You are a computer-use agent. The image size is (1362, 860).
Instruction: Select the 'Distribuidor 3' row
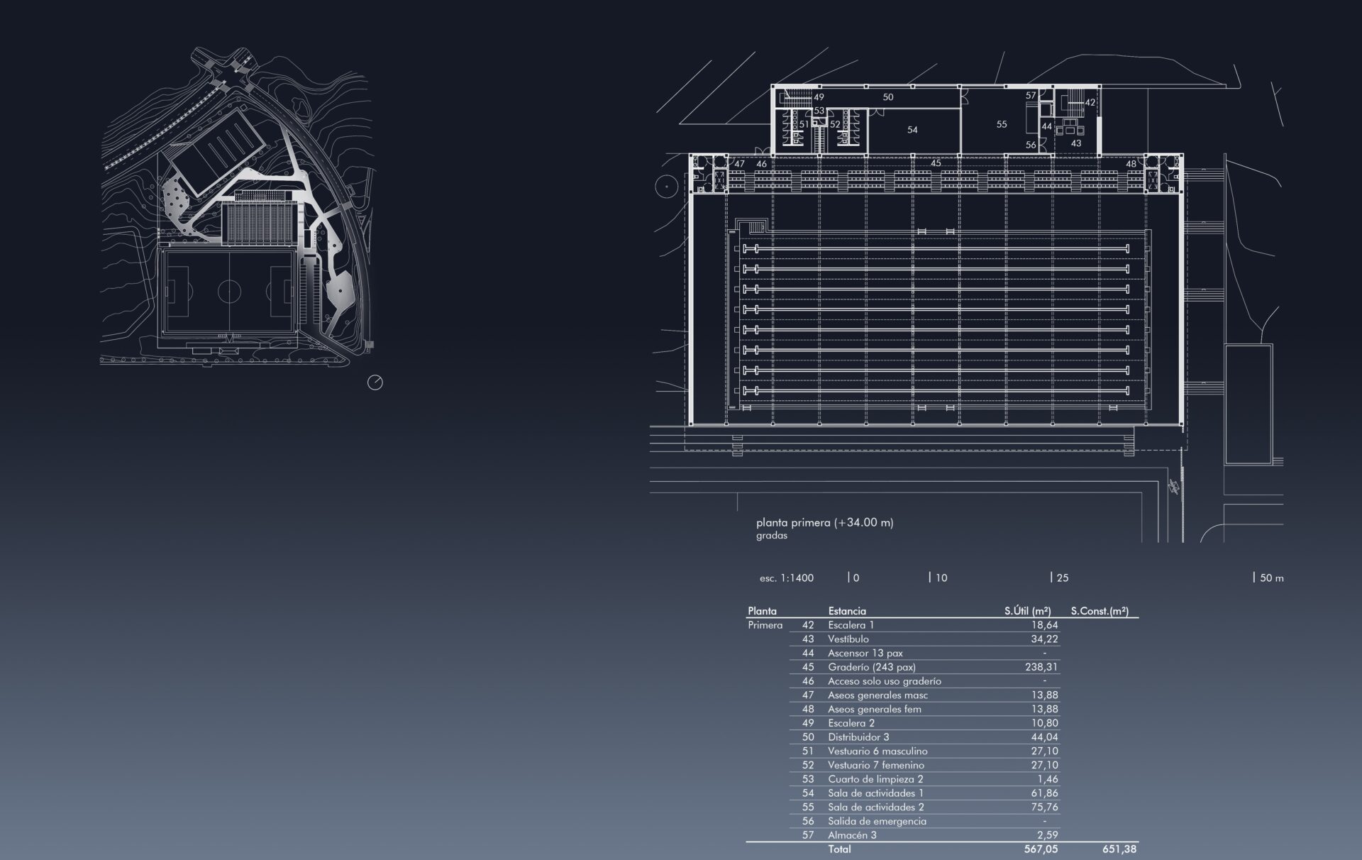925,737
